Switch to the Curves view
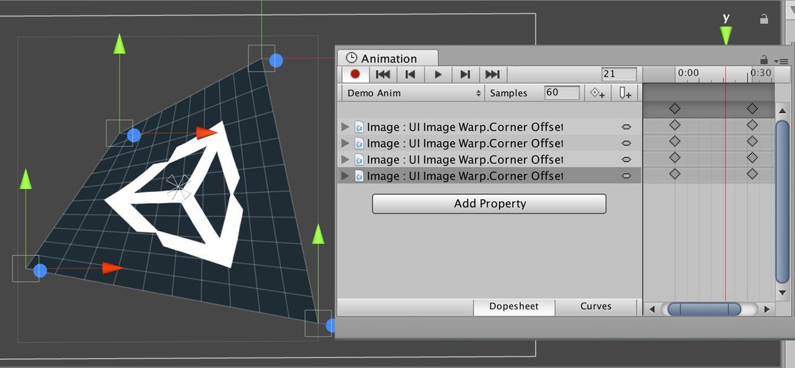Screen dimensions: 795x368 tap(596, 306)
